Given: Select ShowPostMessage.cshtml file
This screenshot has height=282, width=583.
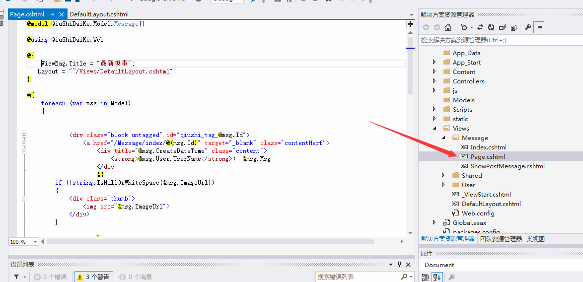Looking at the screenshot, I should pos(508,166).
